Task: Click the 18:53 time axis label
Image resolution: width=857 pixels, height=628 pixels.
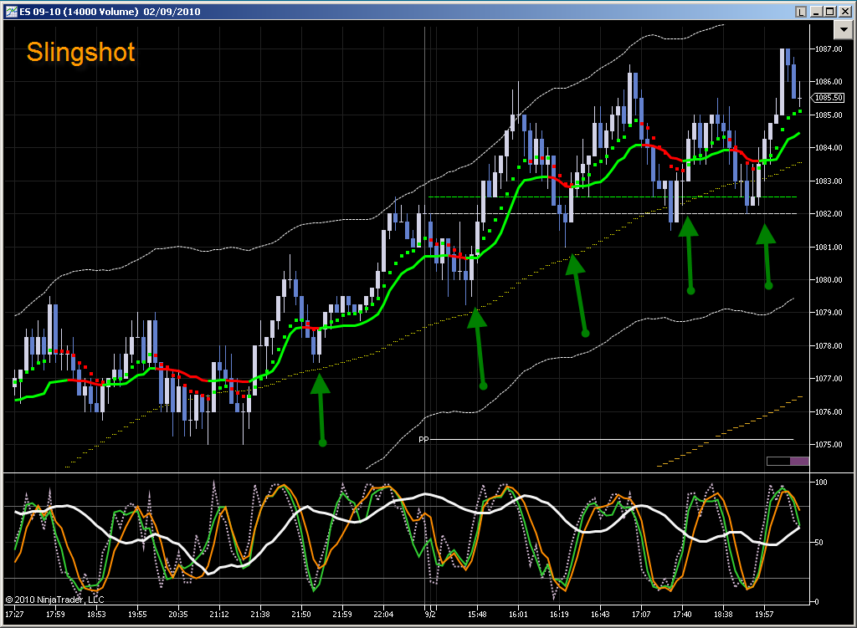Action: click(96, 615)
